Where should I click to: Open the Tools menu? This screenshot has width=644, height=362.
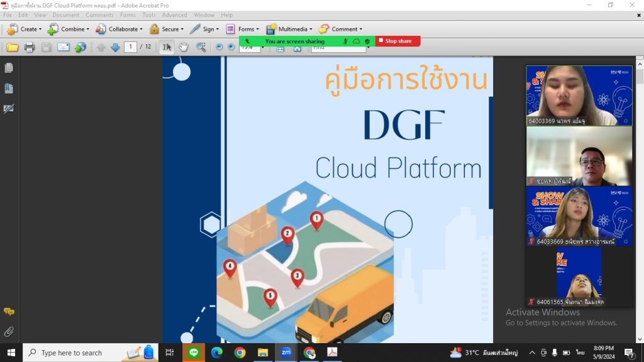click(x=148, y=15)
